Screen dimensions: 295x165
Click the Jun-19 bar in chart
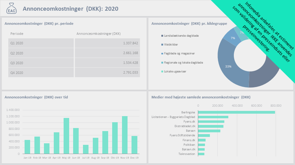[76, 141]
